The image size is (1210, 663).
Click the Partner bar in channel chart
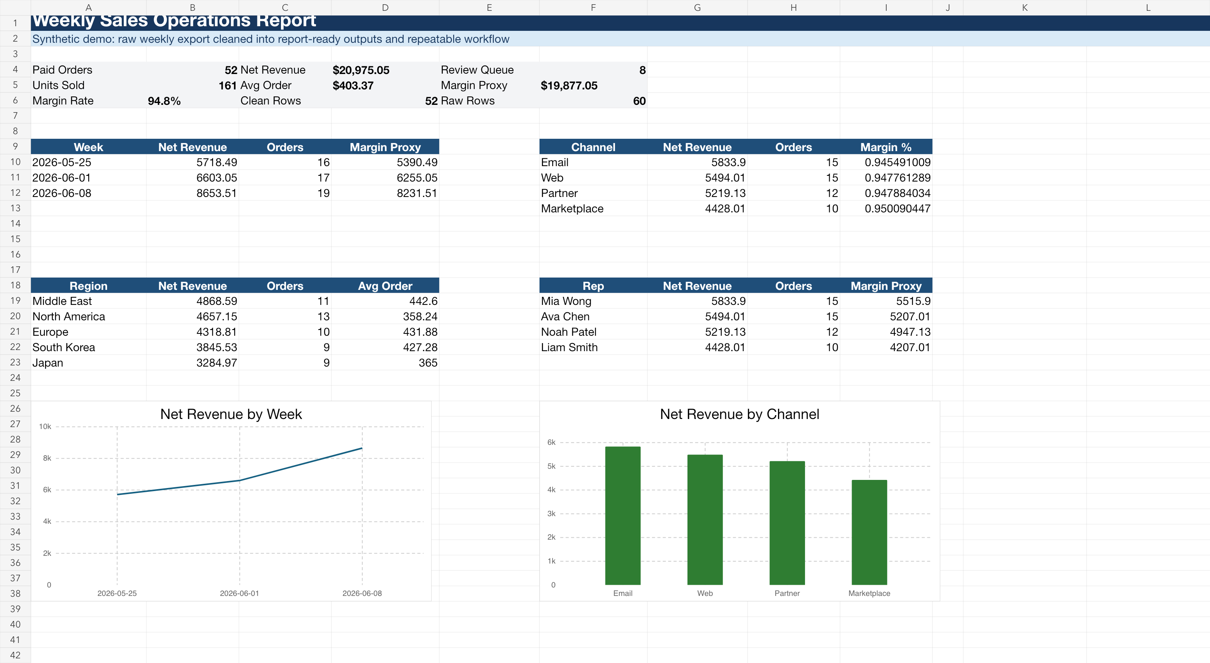[x=787, y=523]
